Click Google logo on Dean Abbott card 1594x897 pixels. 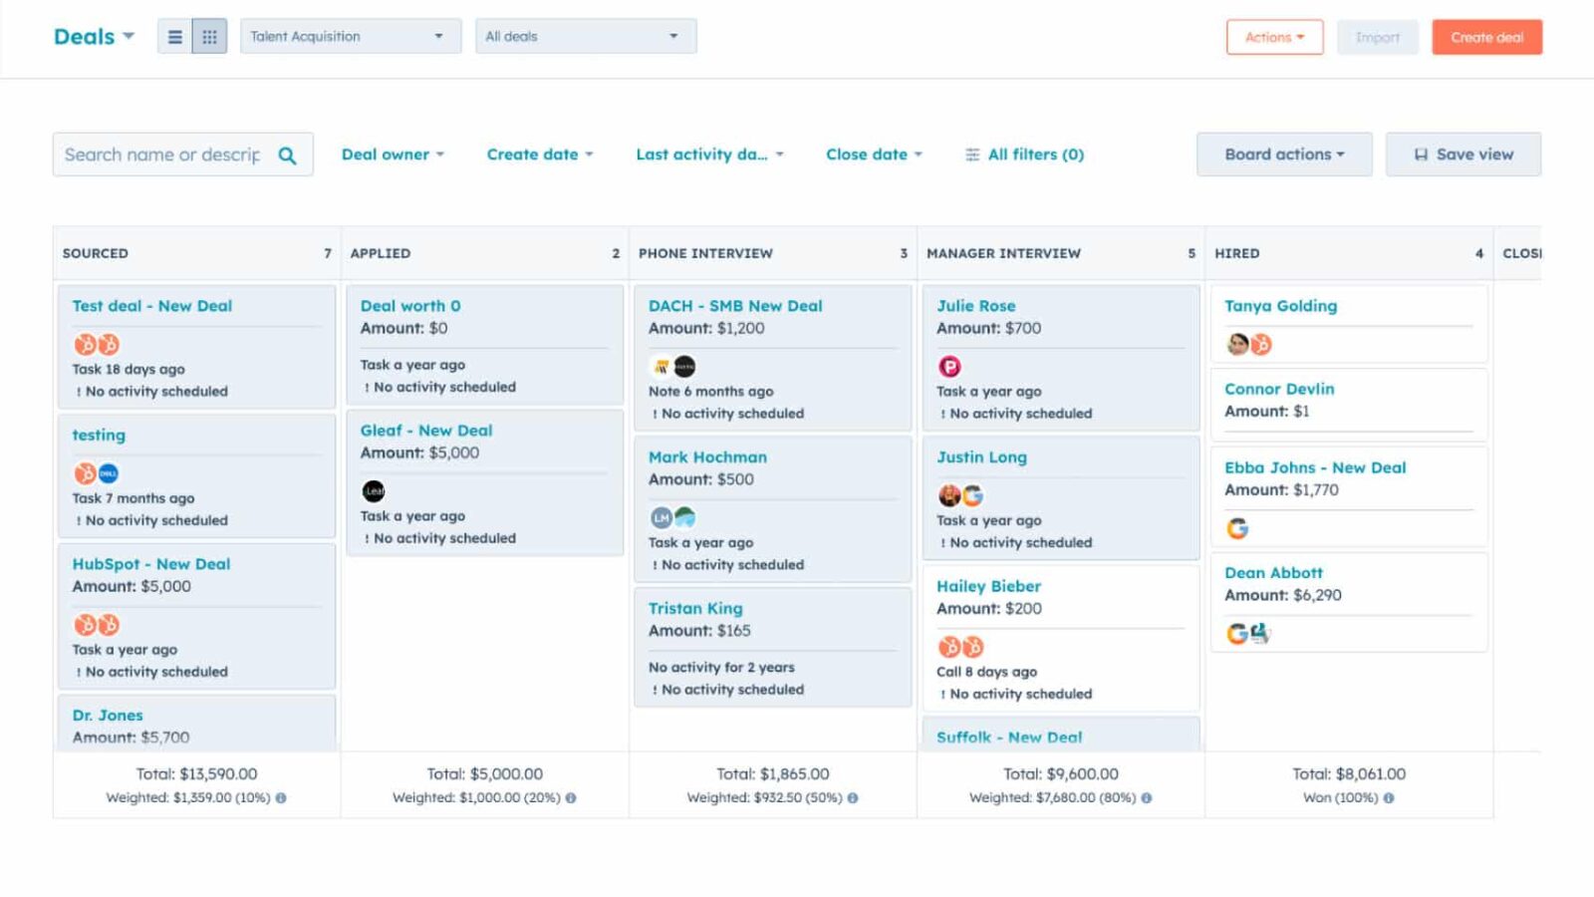tap(1237, 634)
